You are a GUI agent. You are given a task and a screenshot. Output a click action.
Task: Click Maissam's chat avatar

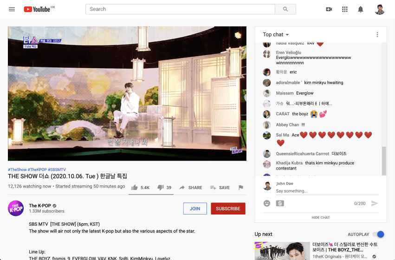pyautogui.click(x=267, y=93)
